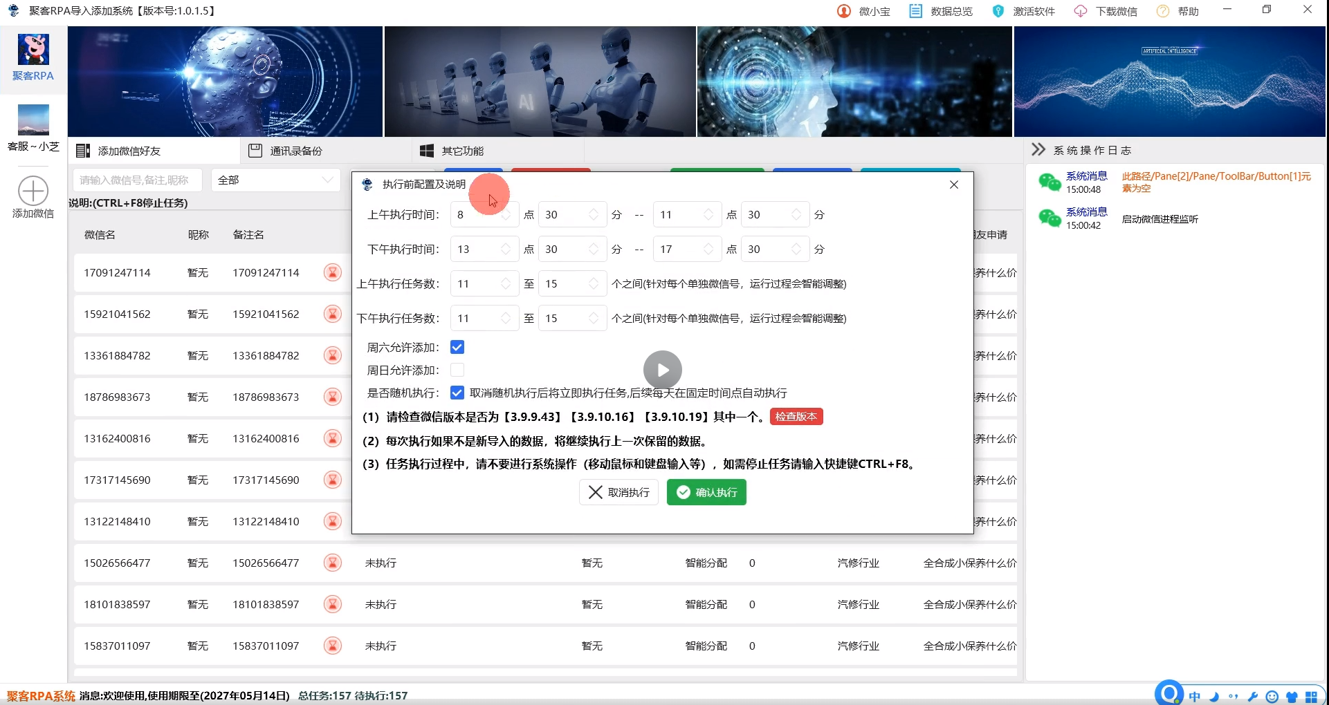This screenshot has height=705, width=1329.
Task: Click the video play button in the dialog
Action: click(662, 370)
